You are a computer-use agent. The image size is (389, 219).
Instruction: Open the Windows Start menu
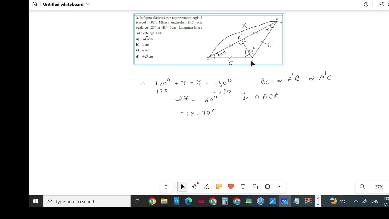click(36, 201)
